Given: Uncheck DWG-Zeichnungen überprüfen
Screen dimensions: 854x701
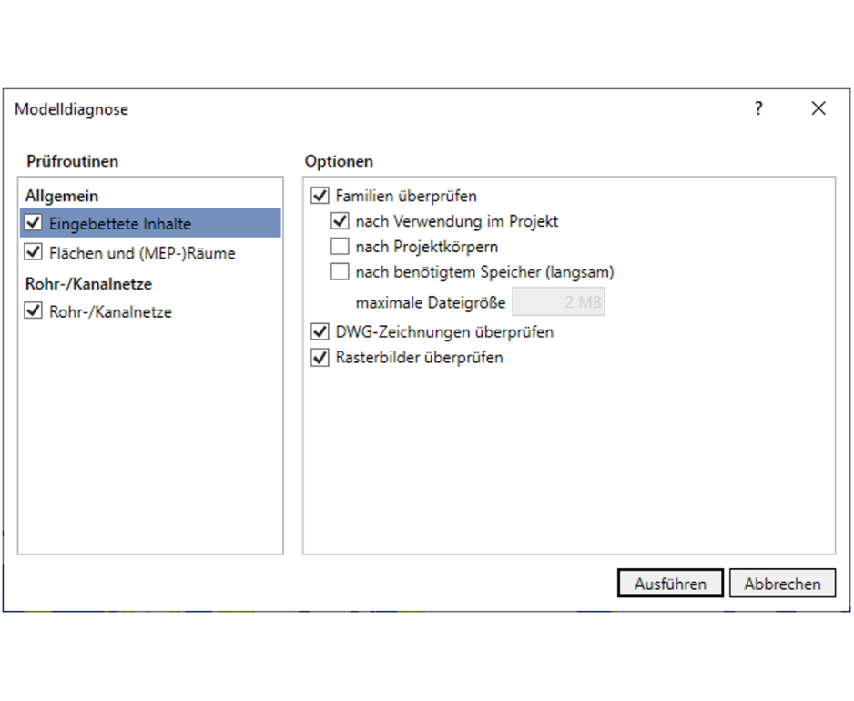Looking at the screenshot, I should [x=320, y=332].
